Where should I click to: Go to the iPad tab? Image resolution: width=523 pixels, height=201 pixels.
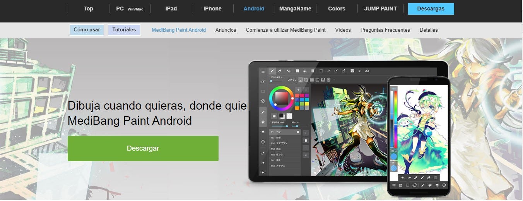(171, 9)
